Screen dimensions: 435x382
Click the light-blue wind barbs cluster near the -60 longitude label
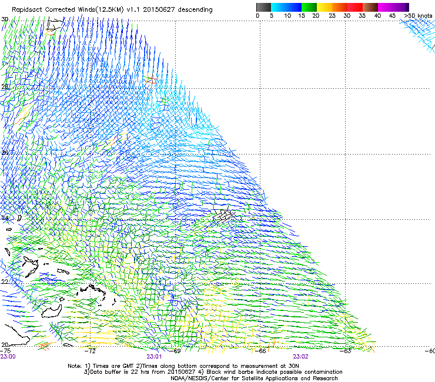(418, 35)
